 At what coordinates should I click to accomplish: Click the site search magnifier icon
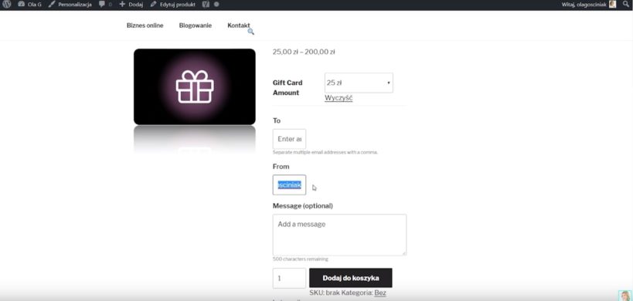pos(250,32)
